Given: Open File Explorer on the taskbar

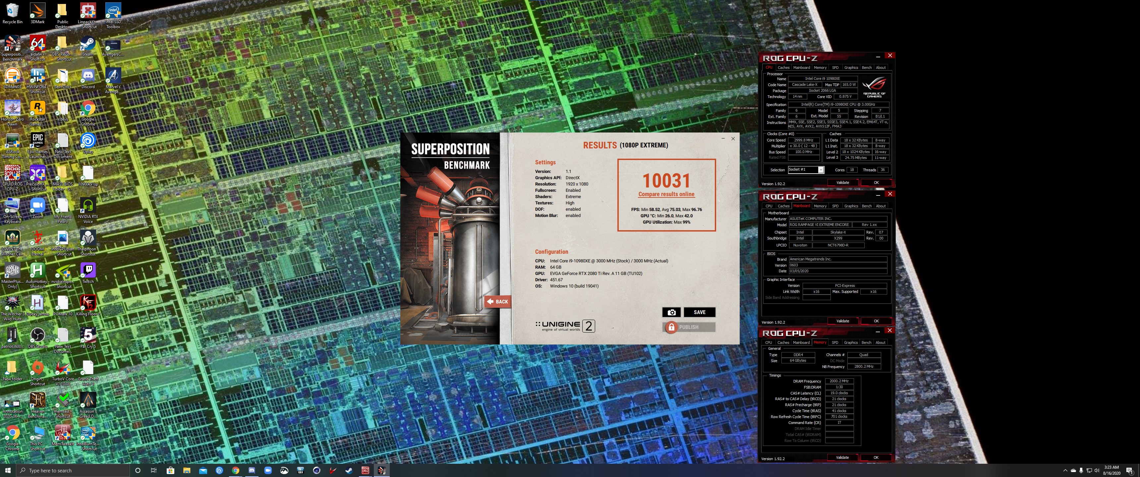Looking at the screenshot, I should click(187, 470).
